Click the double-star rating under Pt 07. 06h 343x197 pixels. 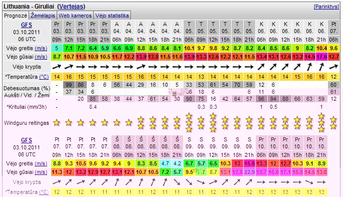tap(333, 123)
